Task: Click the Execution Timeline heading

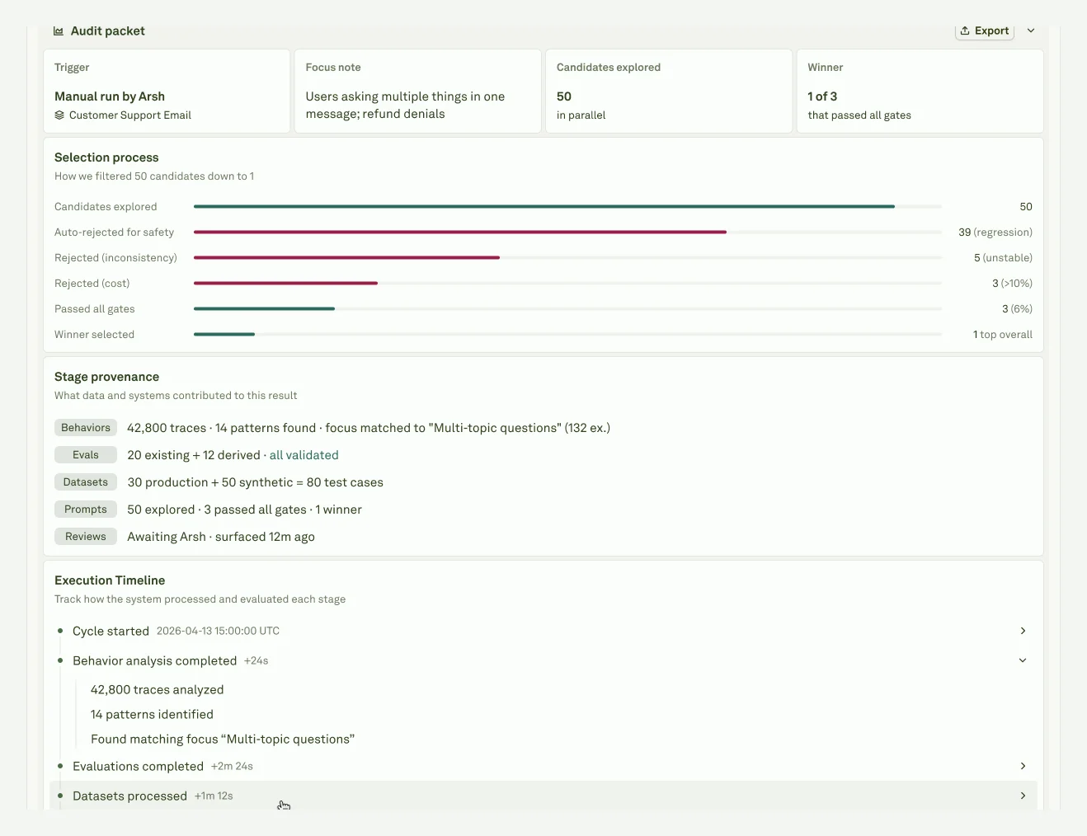Action: 110,580
